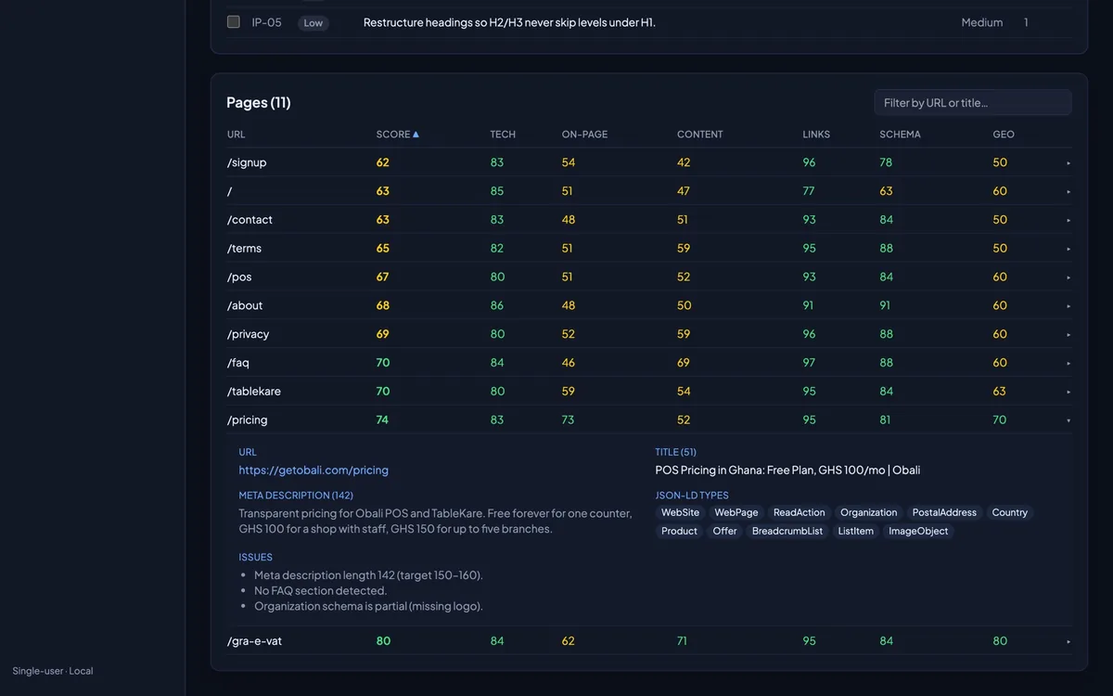Tick the IP-05 recommendation checkbox
The width and height of the screenshot is (1113, 696).
[x=234, y=22]
